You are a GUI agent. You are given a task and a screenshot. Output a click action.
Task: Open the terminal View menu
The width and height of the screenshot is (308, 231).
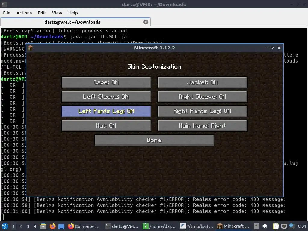tap(57, 13)
